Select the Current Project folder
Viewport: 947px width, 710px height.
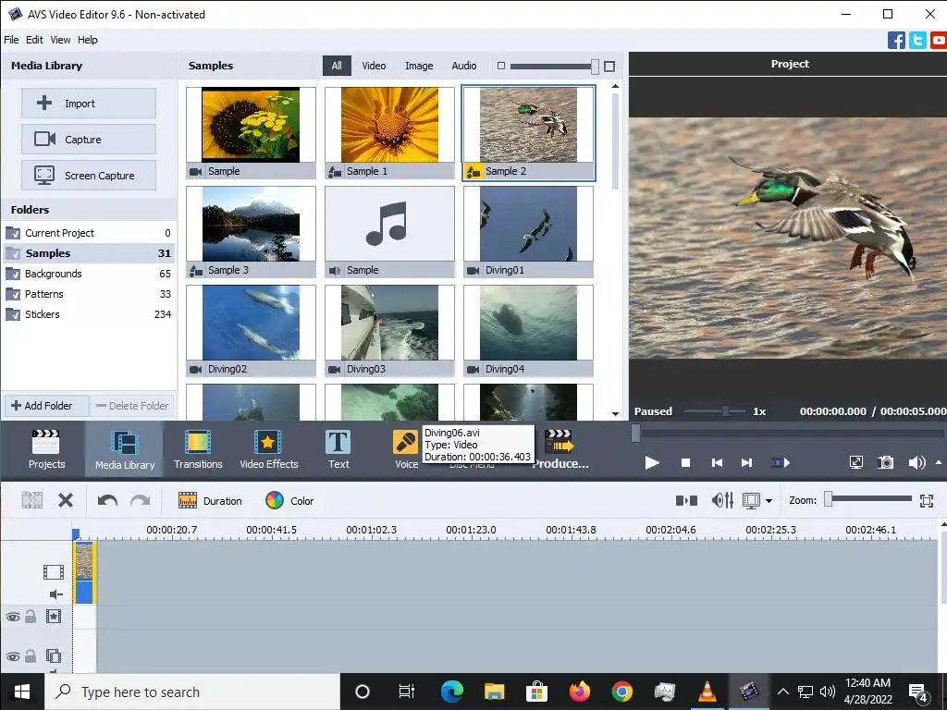click(88, 233)
